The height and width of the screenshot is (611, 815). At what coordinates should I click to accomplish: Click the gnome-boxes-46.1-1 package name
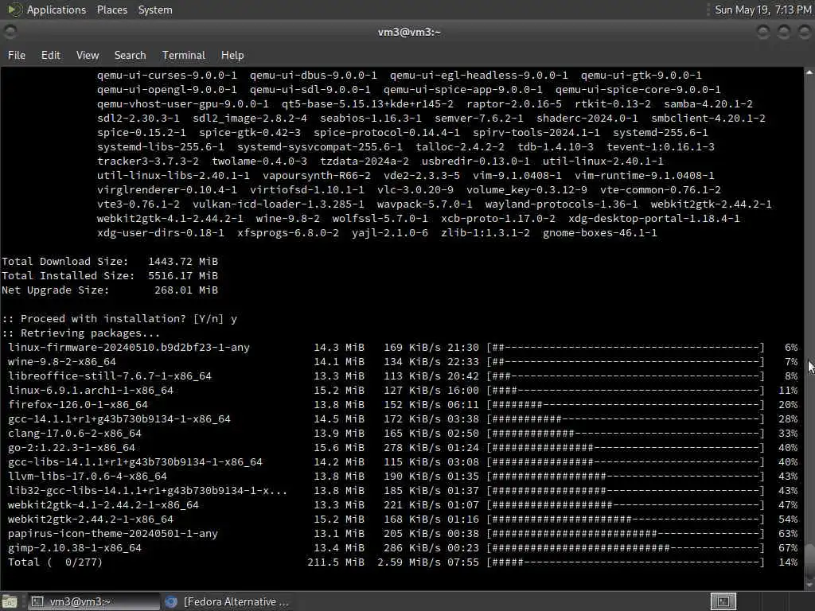coord(600,233)
